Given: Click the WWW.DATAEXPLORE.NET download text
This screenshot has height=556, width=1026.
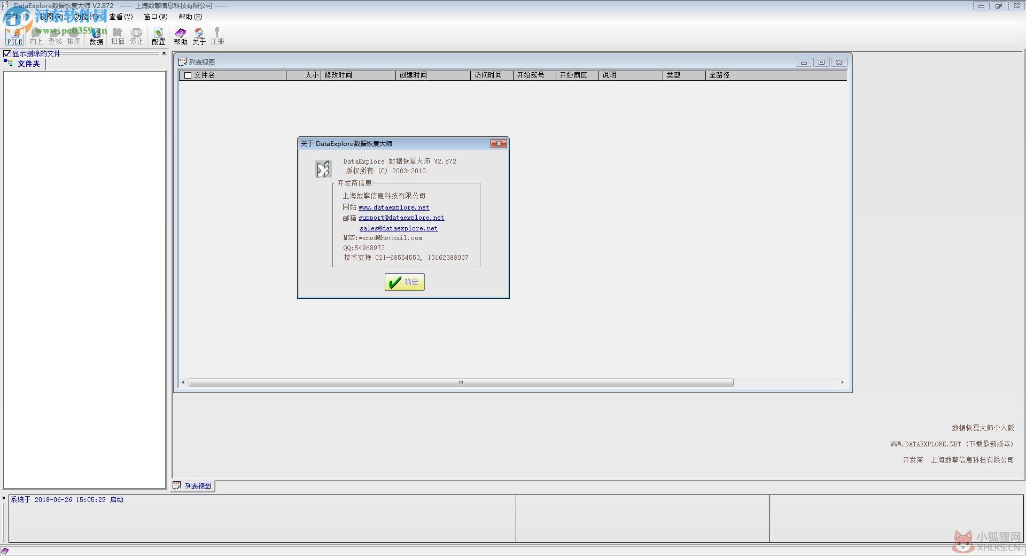Looking at the screenshot, I should tap(952, 444).
